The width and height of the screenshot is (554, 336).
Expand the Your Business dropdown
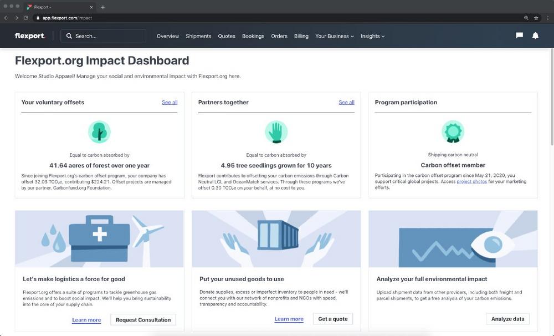pyautogui.click(x=335, y=36)
